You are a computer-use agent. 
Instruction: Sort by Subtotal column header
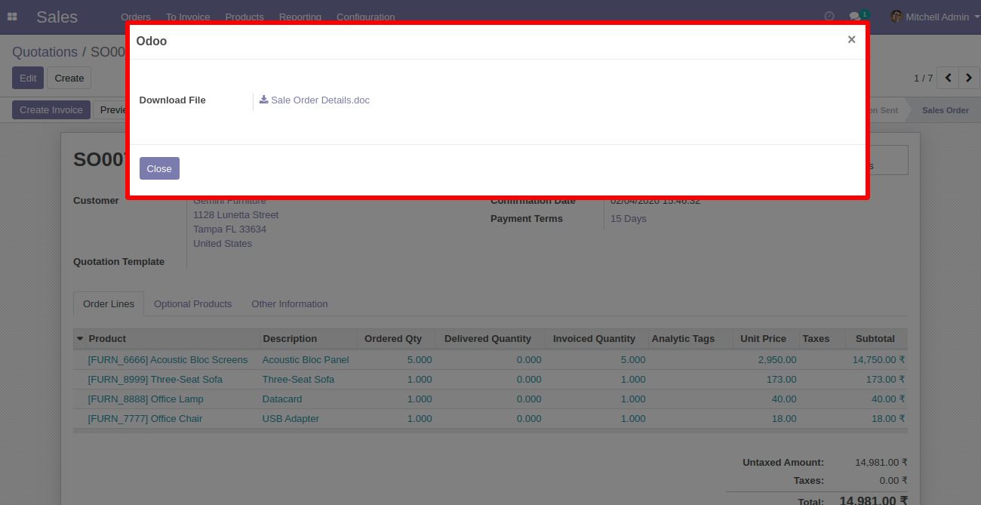(875, 339)
